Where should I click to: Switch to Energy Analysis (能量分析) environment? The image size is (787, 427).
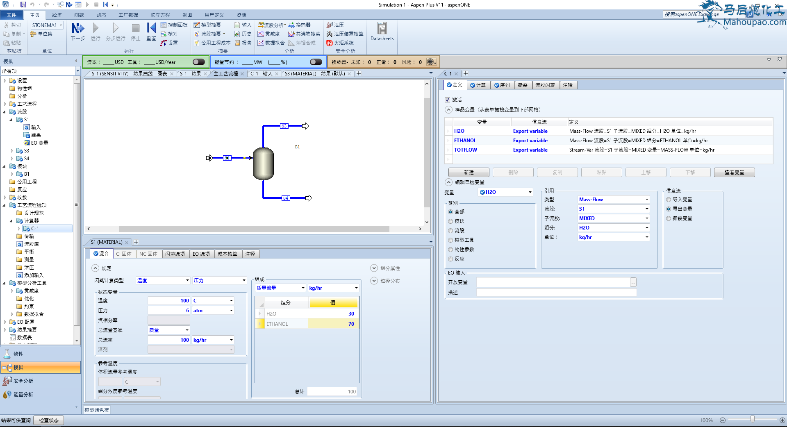(x=40, y=395)
